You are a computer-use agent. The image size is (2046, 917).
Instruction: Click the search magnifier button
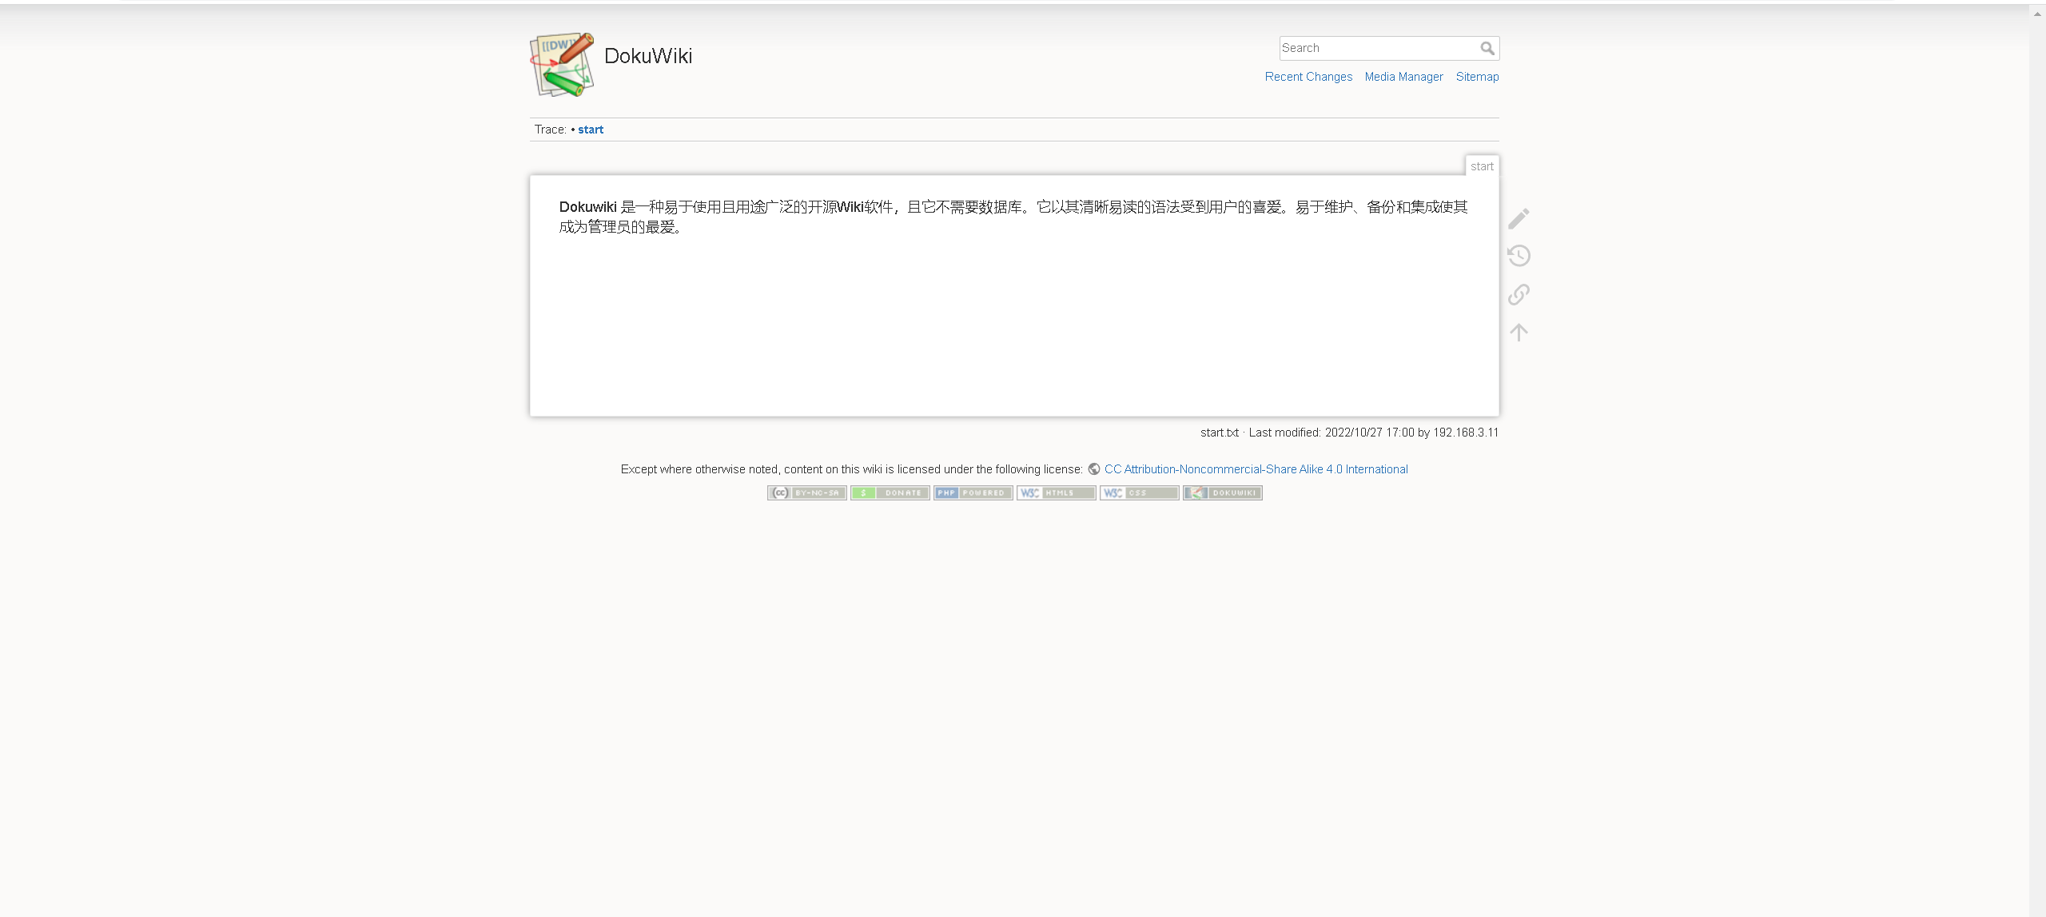click(1487, 49)
